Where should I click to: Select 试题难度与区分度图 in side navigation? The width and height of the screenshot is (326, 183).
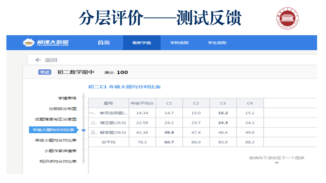pos(56,119)
